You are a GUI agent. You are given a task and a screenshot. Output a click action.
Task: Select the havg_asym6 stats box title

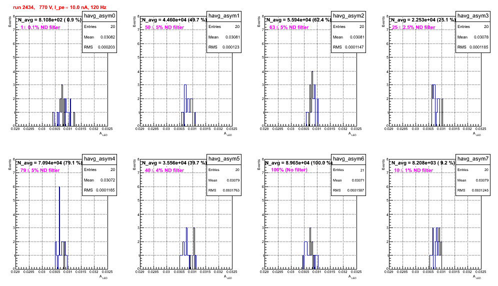pyautogui.click(x=348, y=159)
